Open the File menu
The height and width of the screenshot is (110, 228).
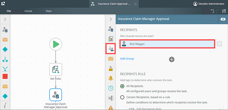click(x=9, y=11)
